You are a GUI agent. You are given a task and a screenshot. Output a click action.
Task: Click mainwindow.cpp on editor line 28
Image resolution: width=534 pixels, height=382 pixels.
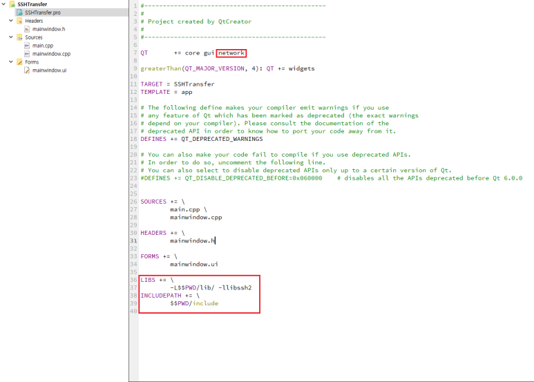pyautogui.click(x=196, y=217)
